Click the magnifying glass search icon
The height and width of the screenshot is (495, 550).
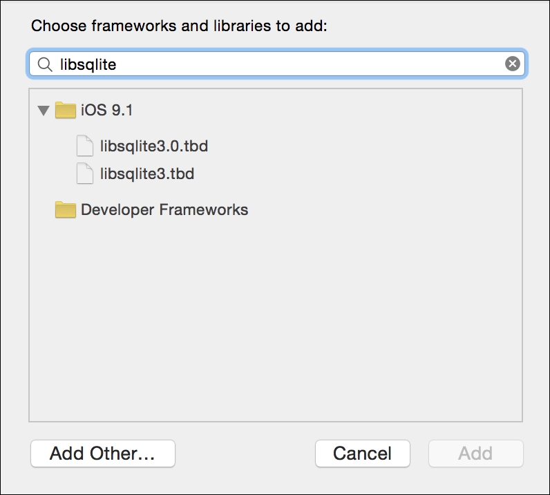[45, 64]
